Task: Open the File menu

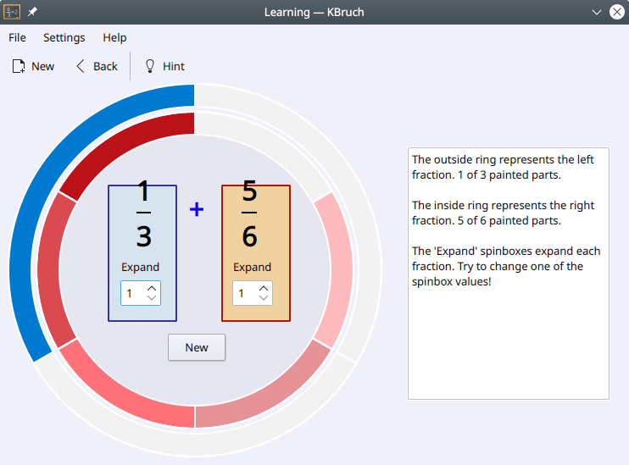Action: pos(17,37)
